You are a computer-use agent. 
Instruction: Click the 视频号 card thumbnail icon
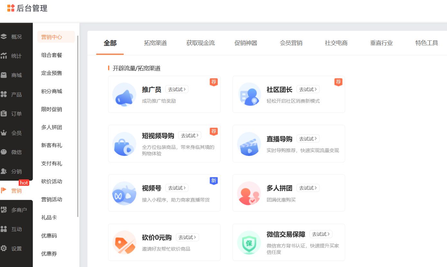[124, 193]
